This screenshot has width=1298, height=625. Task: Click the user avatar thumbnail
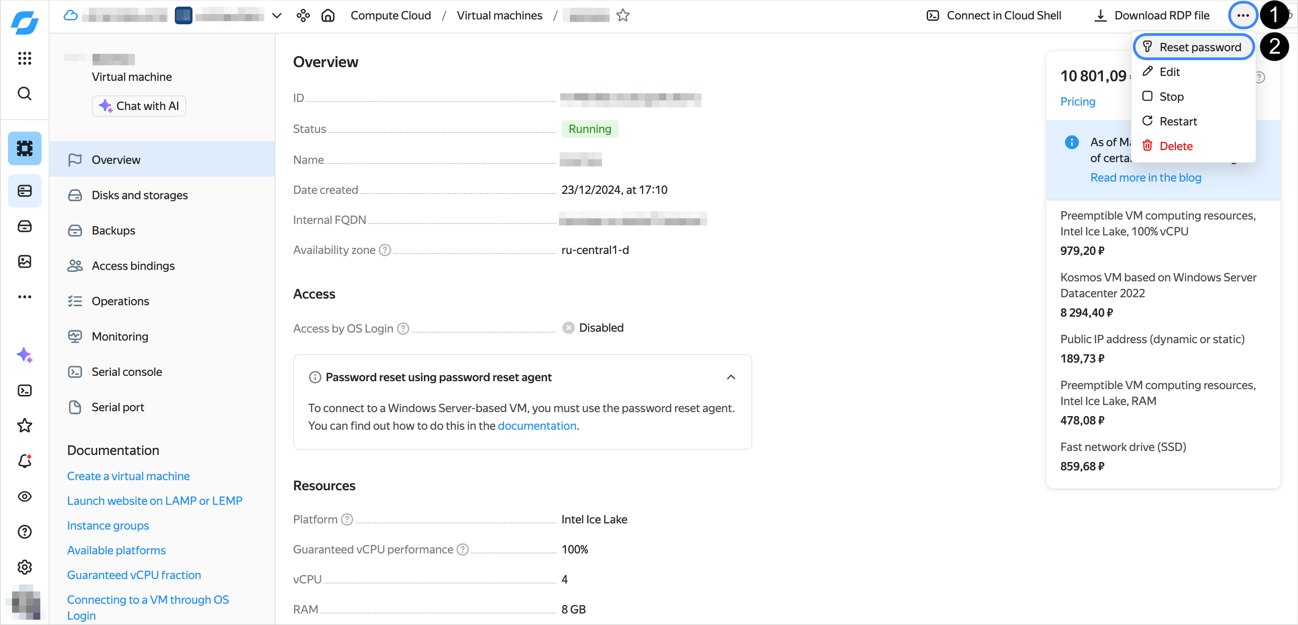tap(24, 602)
